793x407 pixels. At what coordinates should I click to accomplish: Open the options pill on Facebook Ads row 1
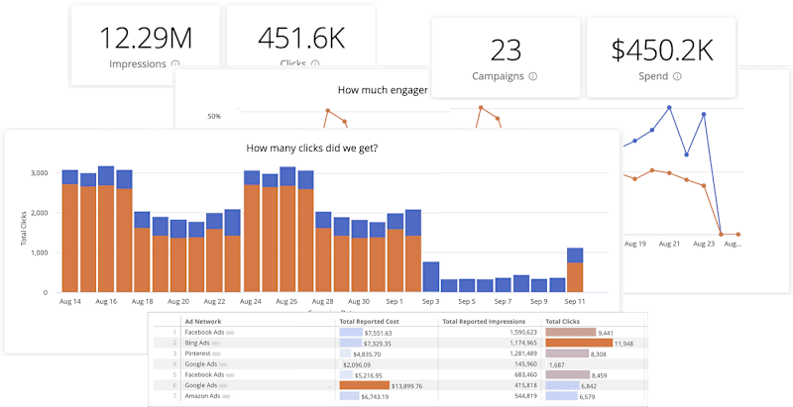(231, 333)
